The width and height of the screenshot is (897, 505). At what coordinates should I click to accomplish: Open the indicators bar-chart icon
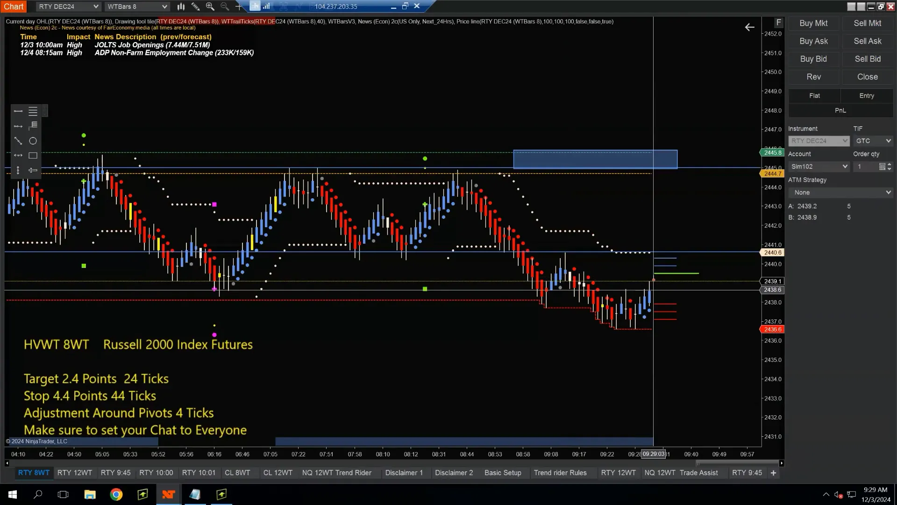pos(267,7)
